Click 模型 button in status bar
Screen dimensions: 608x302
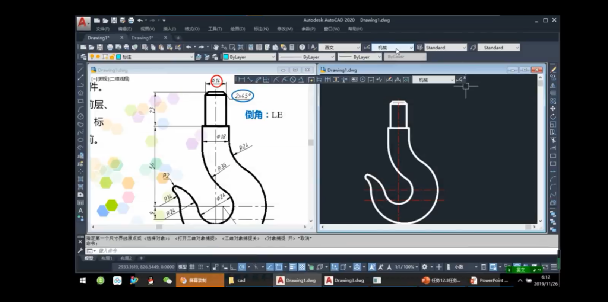click(x=182, y=267)
